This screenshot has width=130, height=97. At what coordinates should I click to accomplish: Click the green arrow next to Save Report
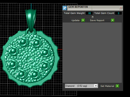pos(113,20)
